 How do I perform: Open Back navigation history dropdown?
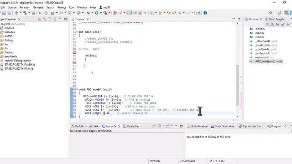[x=183, y=13]
